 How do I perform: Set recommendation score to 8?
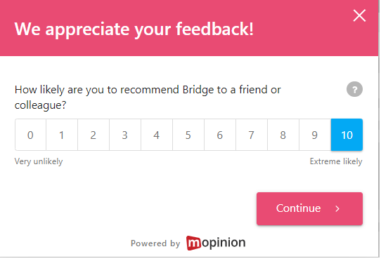[283, 135]
